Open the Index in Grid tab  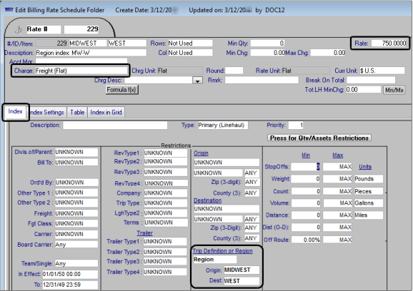click(x=106, y=113)
